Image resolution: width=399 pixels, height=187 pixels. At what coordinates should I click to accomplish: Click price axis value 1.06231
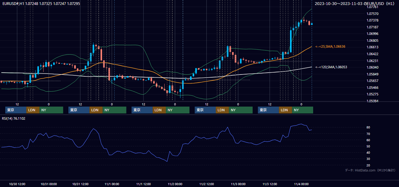[x=372, y=61]
